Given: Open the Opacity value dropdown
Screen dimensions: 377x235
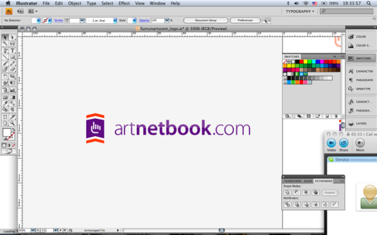Looking at the screenshot, I should pos(167,21).
